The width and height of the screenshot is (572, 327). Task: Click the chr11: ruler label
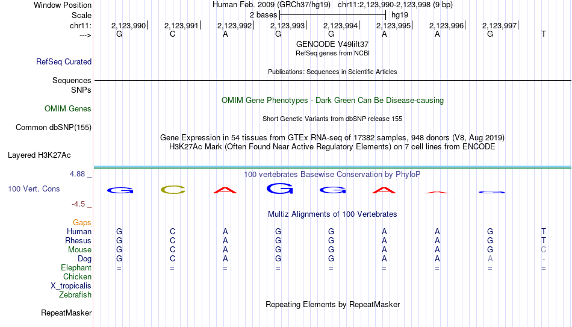coord(81,25)
